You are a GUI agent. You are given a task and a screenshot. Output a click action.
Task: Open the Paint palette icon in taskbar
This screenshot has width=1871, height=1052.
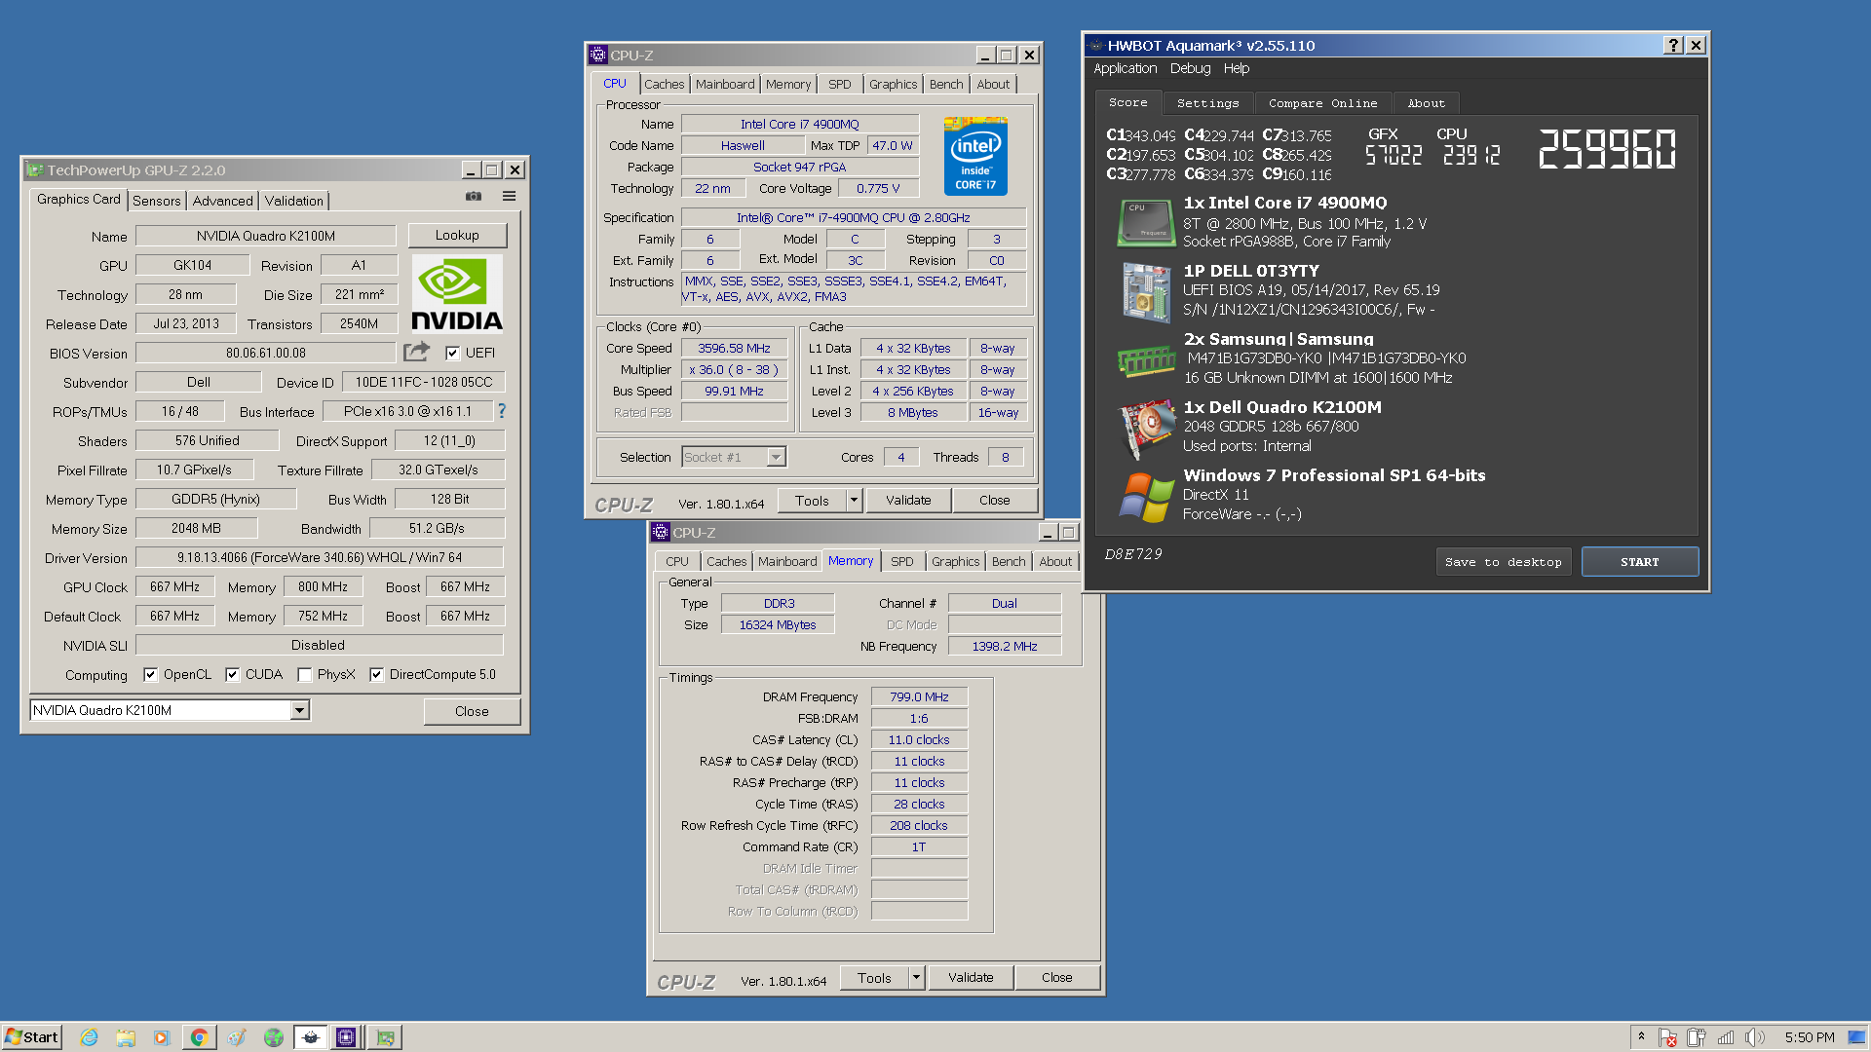[237, 1037]
